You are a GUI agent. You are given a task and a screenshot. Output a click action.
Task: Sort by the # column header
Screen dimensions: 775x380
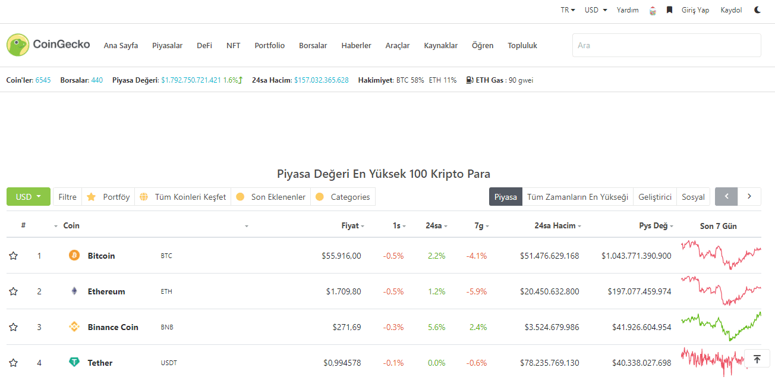click(x=23, y=225)
